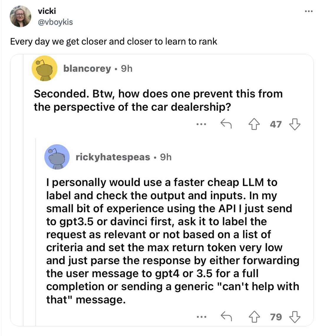The height and width of the screenshot is (336, 320).
Task: Open the @vboykis profile handle link
Action: 55,22
